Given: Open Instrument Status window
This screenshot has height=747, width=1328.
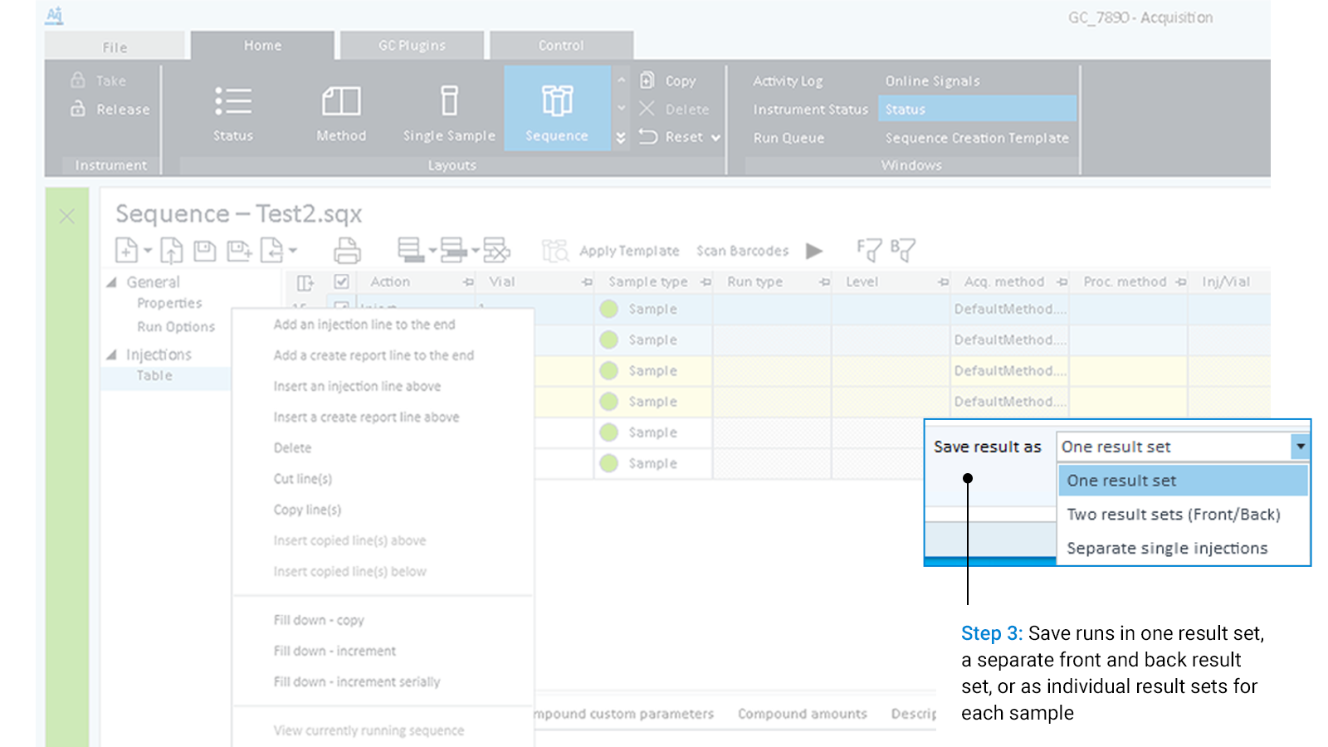Looking at the screenshot, I should (811, 110).
